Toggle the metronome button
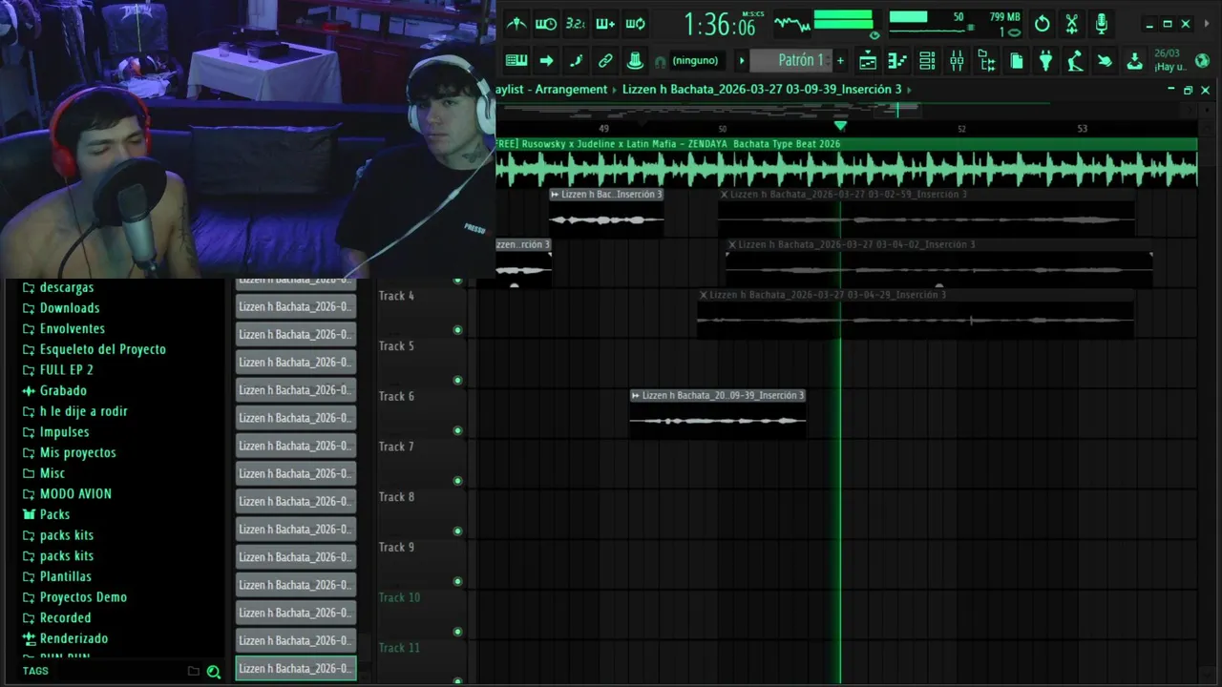1222x687 pixels. click(x=516, y=23)
